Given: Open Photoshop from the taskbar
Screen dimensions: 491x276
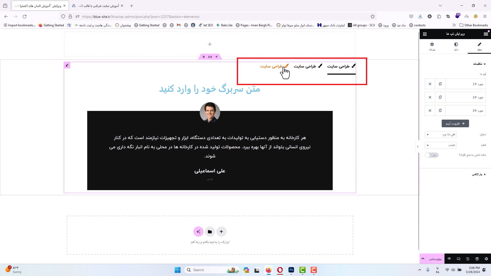Looking at the screenshot, I should [291, 270].
